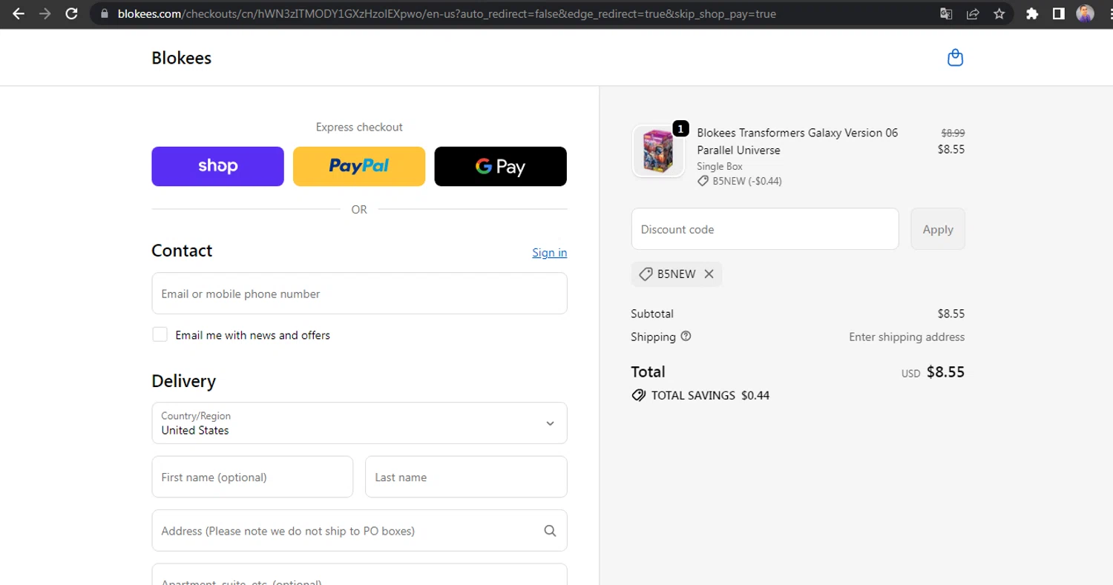The image size is (1113, 585).
Task: Click the Apply discount button
Action: 938,229
